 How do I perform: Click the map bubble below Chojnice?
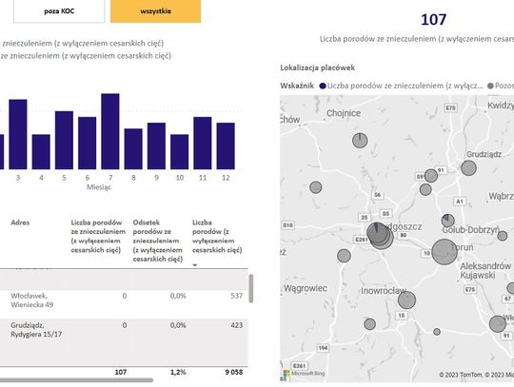click(360, 141)
